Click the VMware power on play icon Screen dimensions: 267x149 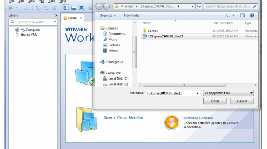click(10, 8)
